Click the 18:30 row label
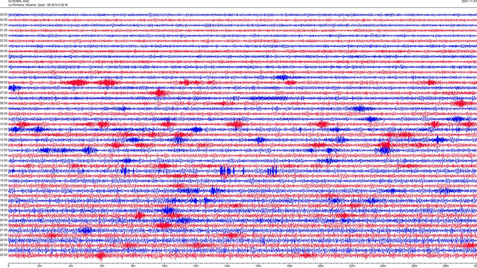477x268 pixels. point(3,205)
